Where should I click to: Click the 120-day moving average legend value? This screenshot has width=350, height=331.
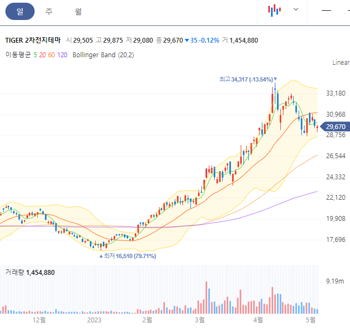tap(62, 55)
